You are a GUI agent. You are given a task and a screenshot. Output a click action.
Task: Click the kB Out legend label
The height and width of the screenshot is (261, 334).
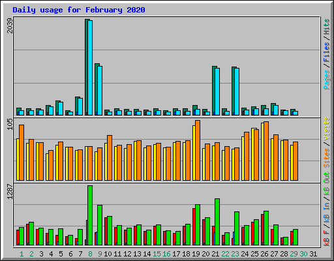tap(327, 184)
